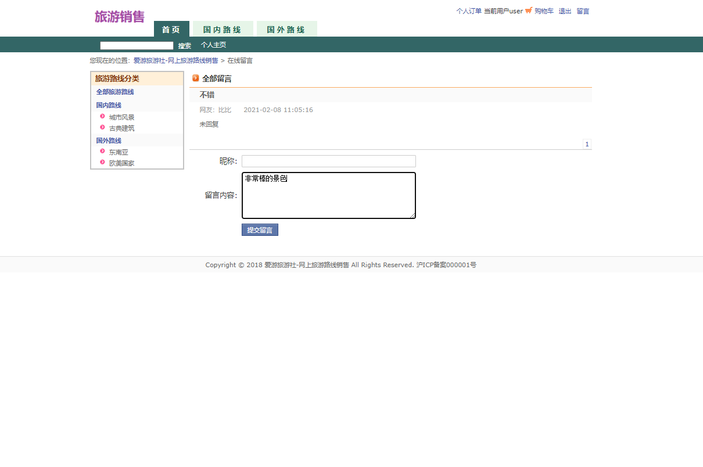Open the 留言 link at top

[x=583, y=11]
